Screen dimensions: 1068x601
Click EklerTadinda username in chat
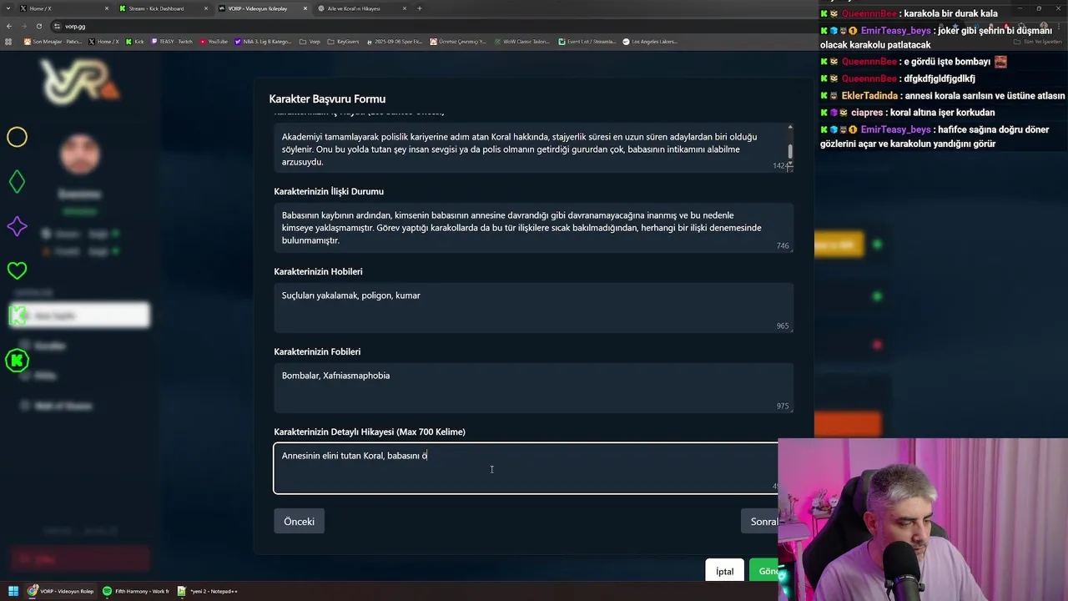coord(869,96)
